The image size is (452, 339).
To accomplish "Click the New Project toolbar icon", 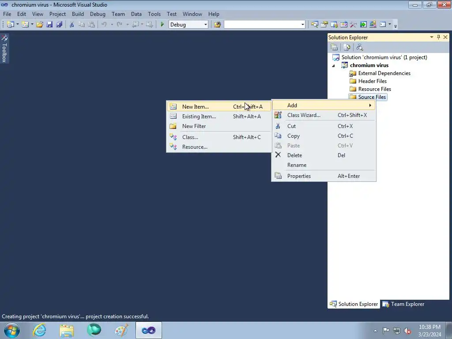I will [x=11, y=25].
